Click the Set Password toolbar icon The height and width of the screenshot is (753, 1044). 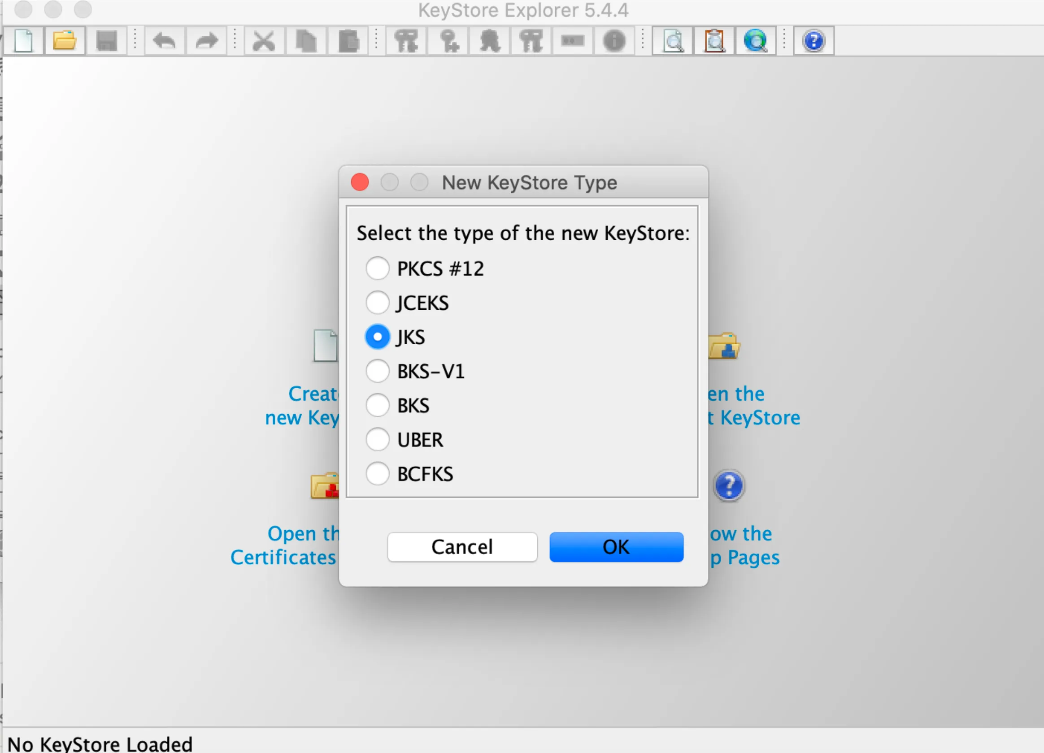tap(573, 41)
